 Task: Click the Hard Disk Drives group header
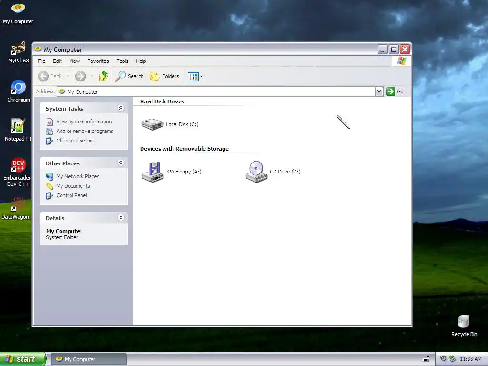tap(162, 102)
